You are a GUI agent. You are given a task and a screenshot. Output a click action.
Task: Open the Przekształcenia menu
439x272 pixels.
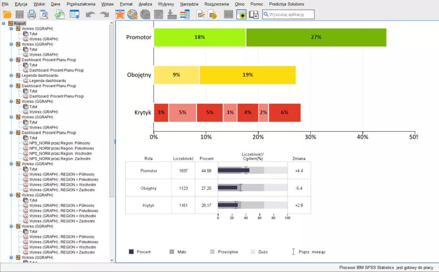click(80, 4)
